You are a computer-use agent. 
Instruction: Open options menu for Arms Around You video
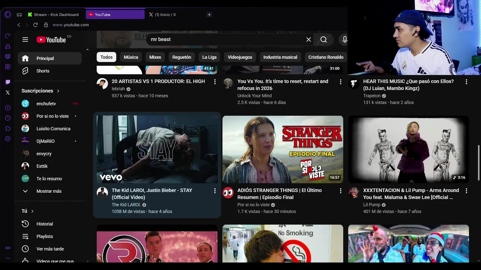[x=466, y=191]
